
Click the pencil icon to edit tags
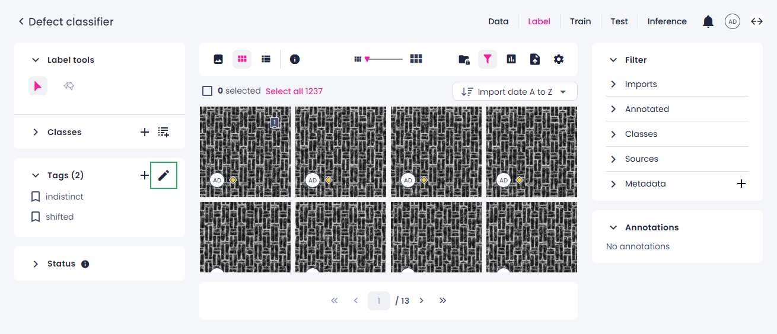pyautogui.click(x=164, y=175)
